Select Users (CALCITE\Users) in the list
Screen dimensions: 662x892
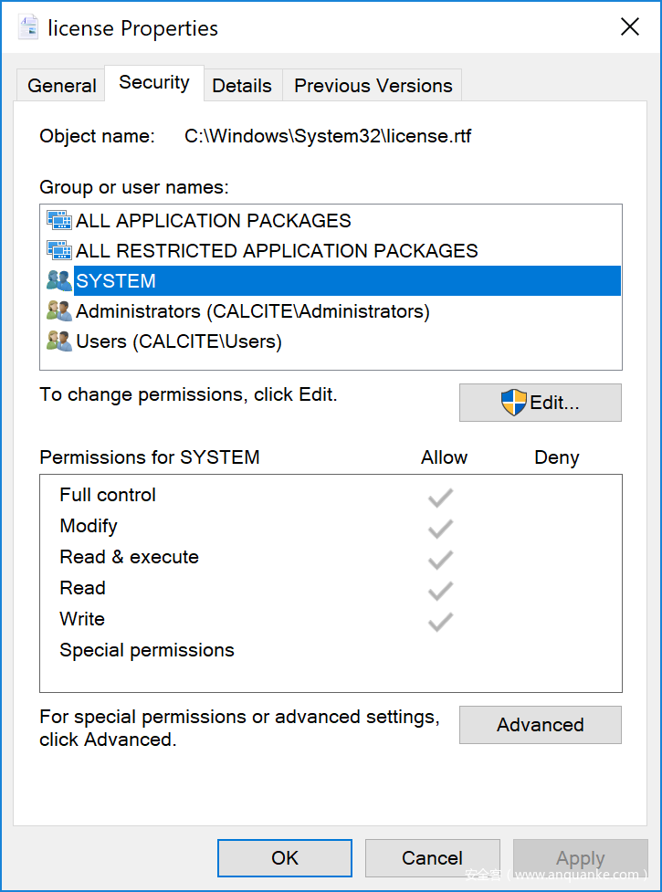point(179,341)
